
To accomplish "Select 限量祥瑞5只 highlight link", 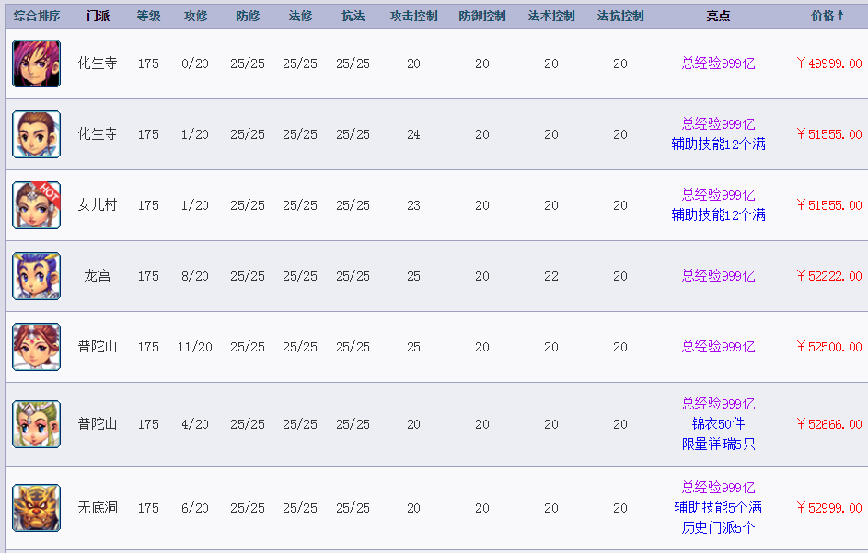I will tap(718, 444).
